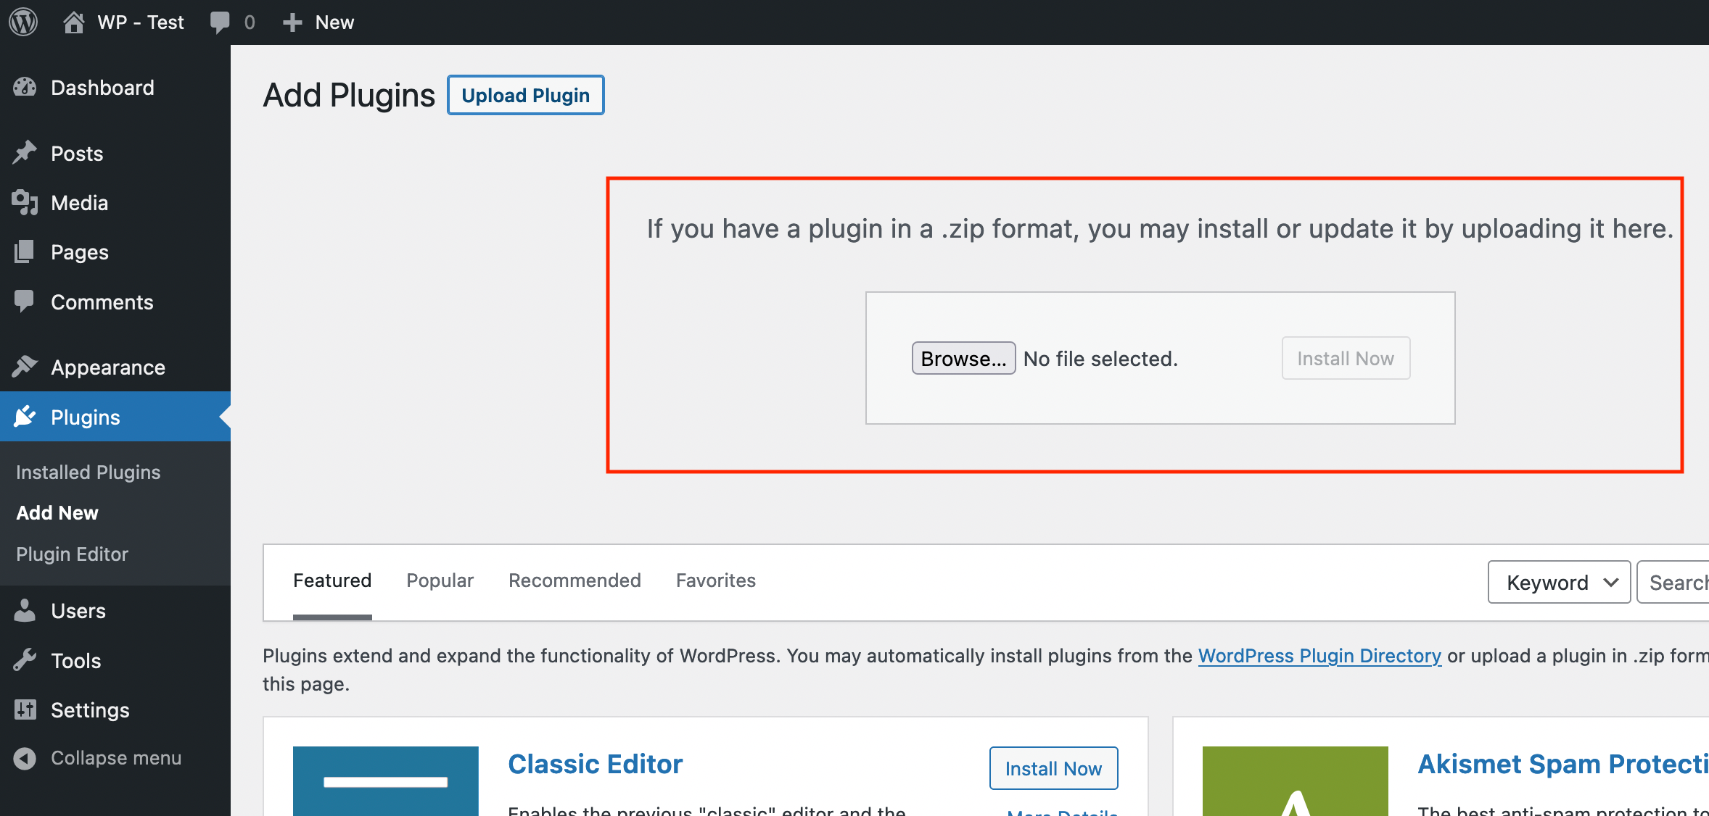This screenshot has height=816, width=1709.
Task: Click the plus icon beside New
Action: pos(292,22)
